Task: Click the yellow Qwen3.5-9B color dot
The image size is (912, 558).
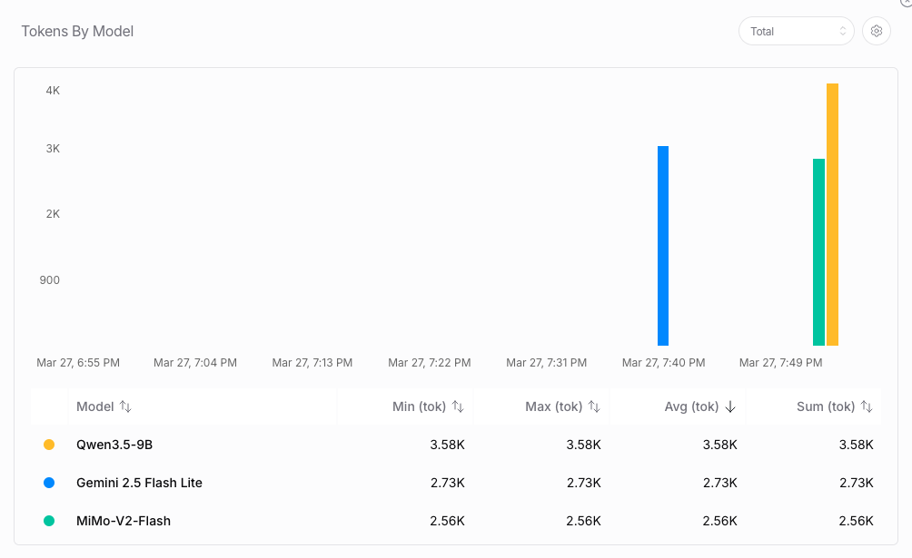Action: tap(49, 445)
